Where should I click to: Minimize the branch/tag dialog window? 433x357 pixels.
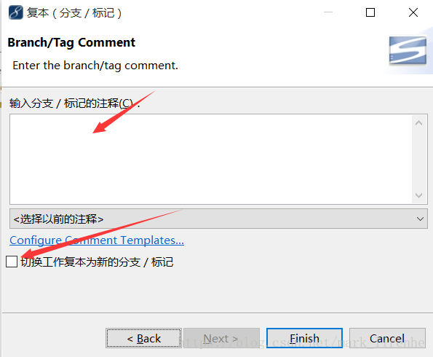click(x=327, y=12)
